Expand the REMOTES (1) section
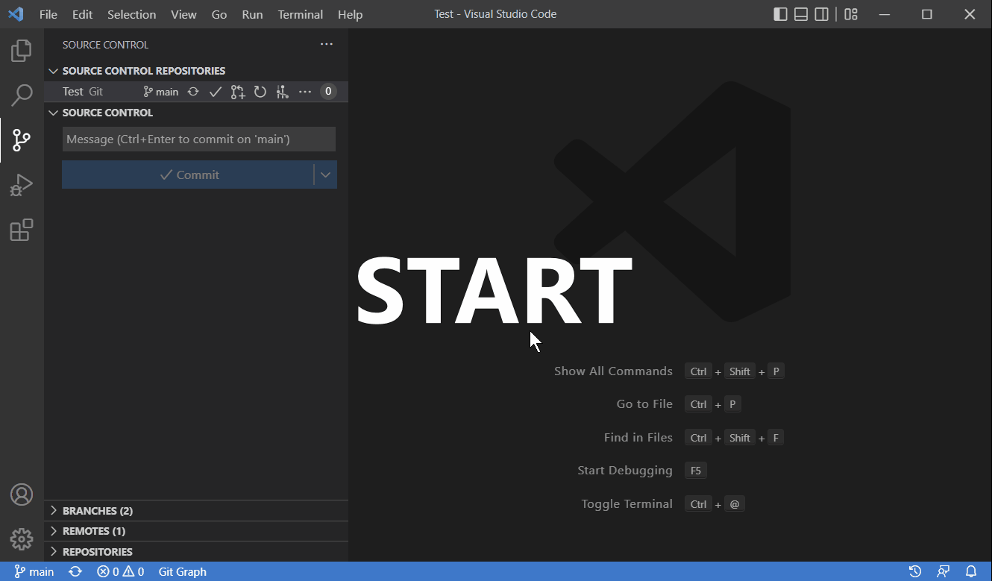 click(196, 531)
